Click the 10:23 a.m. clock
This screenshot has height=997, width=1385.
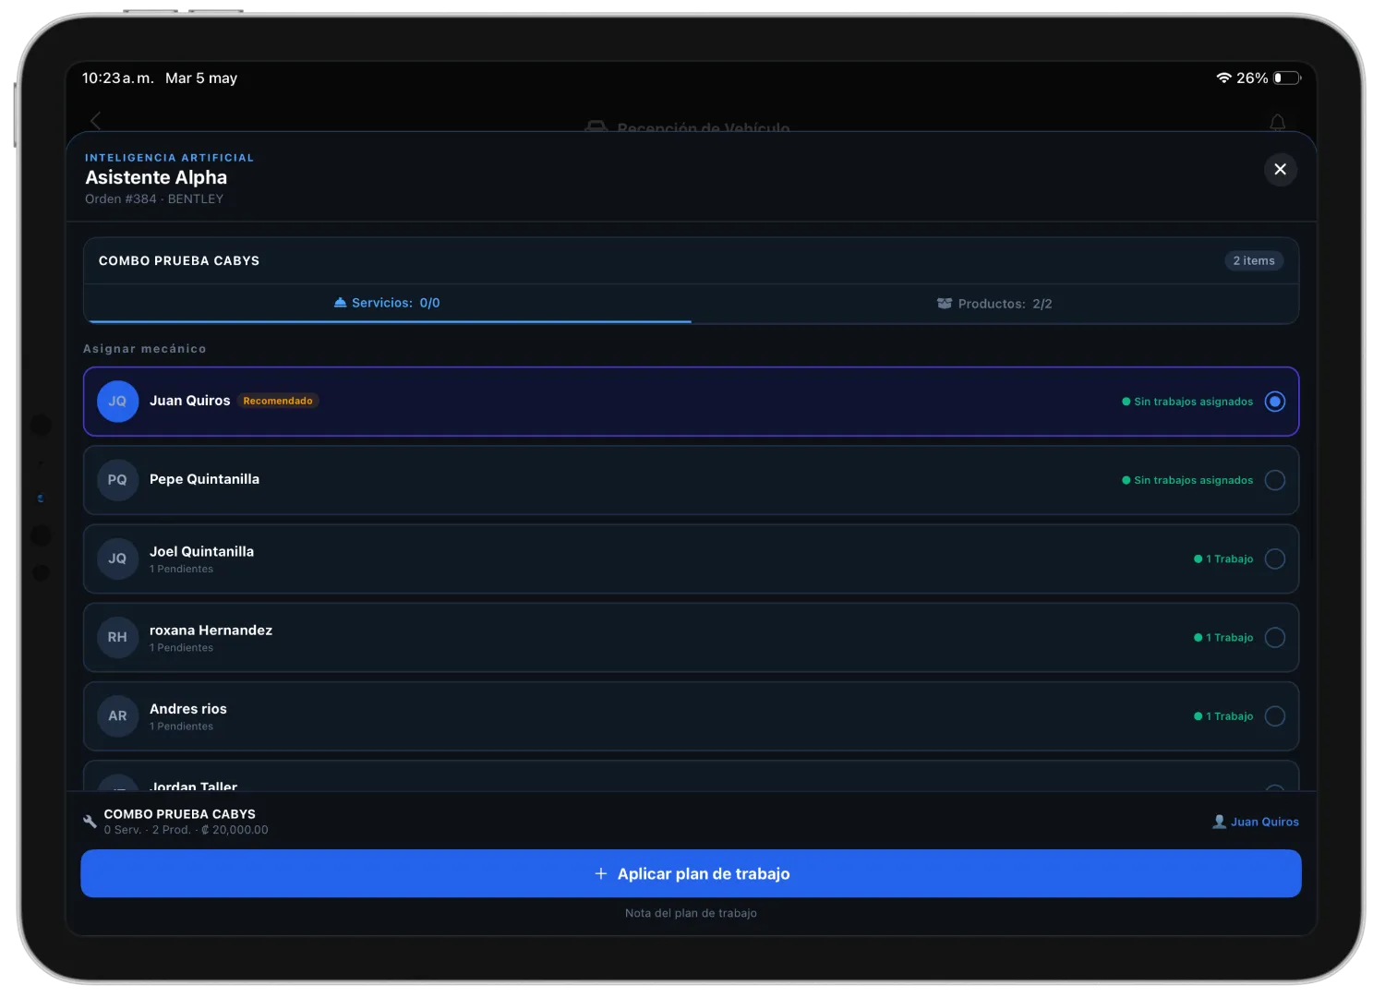(117, 78)
